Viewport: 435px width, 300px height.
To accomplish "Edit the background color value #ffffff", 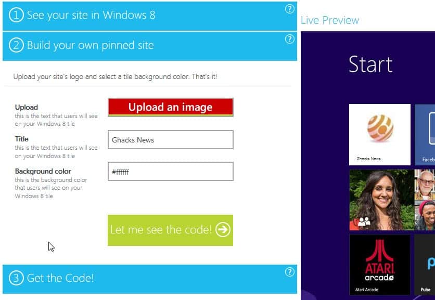I will pyautogui.click(x=170, y=171).
